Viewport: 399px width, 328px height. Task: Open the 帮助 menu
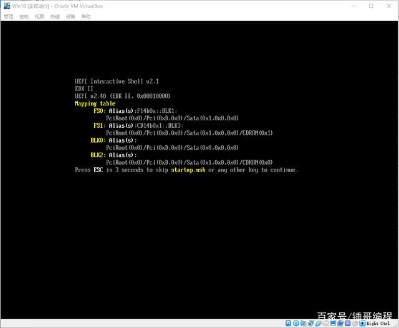pyautogui.click(x=86, y=17)
